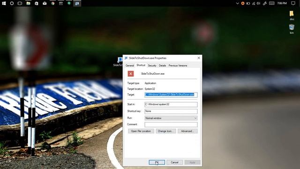Click the Target location System32 text
This screenshot has height=169, width=300.
pyautogui.click(x=150, y=89)
